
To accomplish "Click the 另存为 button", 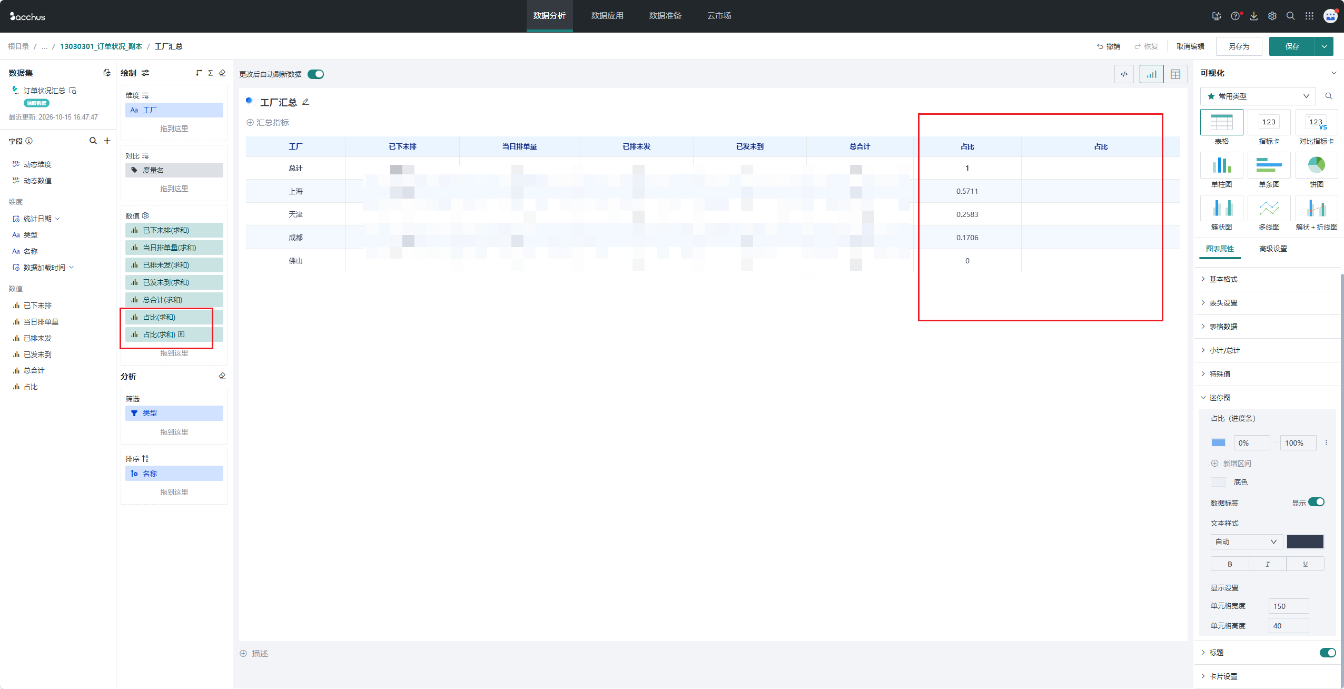I will tap(1239, 46).
